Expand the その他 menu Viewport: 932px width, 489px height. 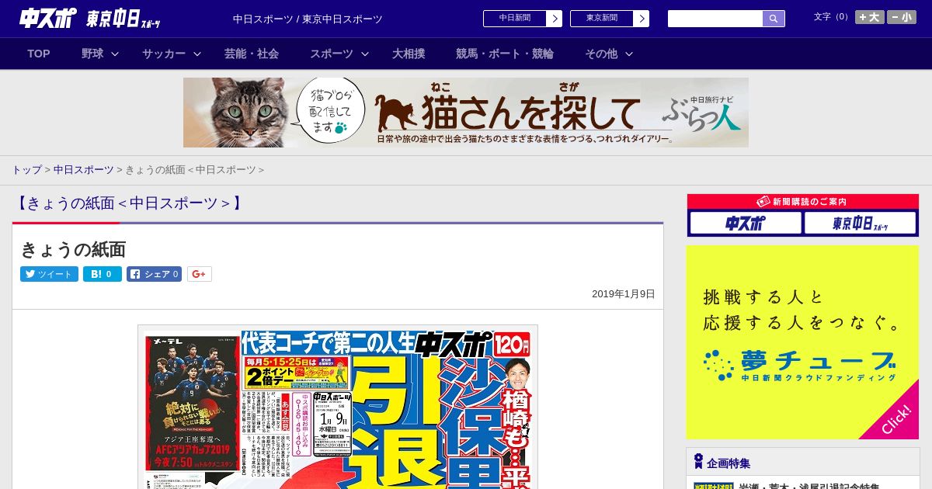point(608,54)
